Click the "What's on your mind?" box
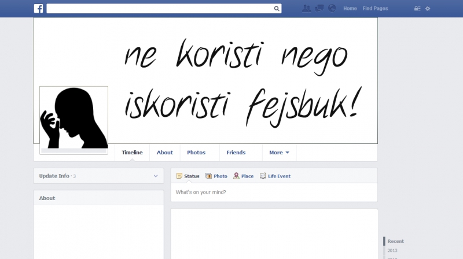 (x=274, y=193)
